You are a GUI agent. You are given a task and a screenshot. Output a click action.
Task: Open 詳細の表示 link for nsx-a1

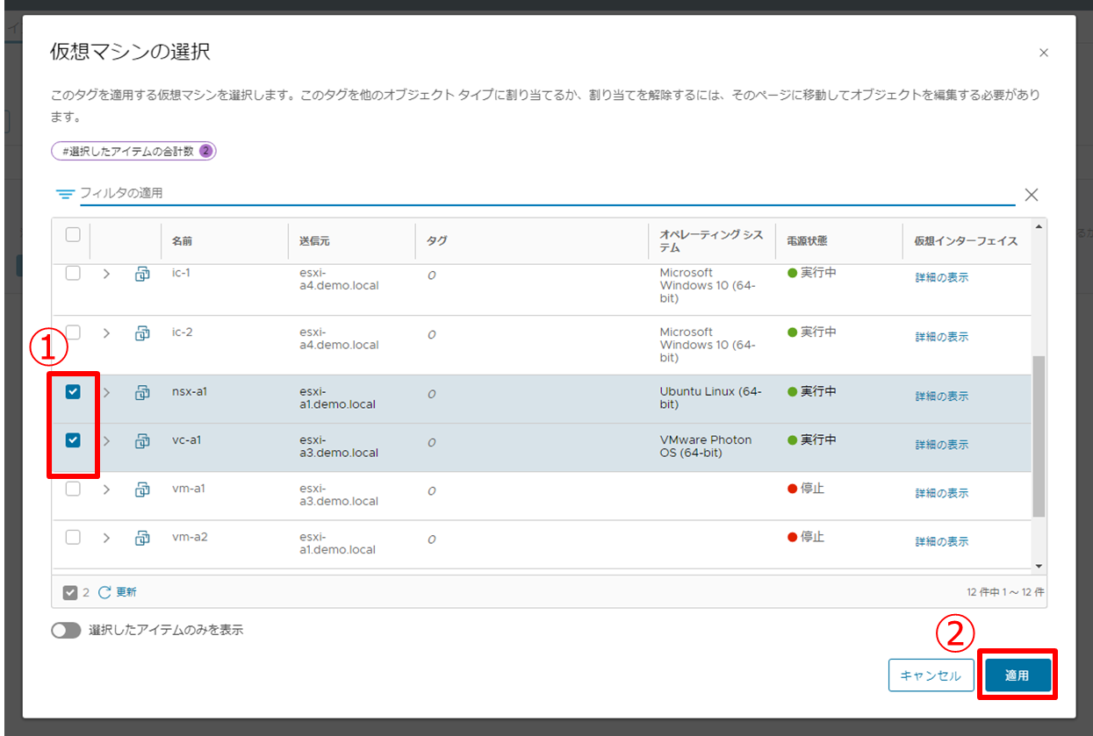coord(941,397)
